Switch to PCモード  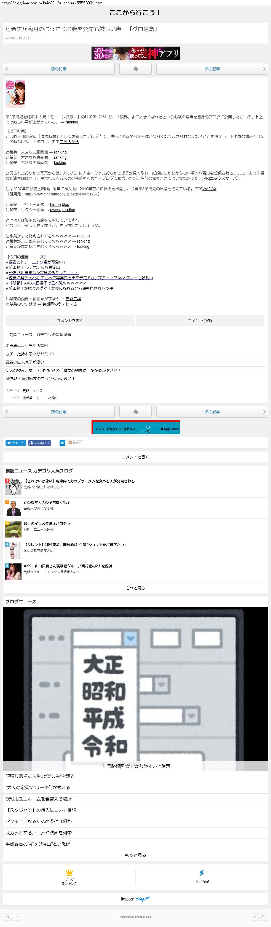tap(11, 917)
